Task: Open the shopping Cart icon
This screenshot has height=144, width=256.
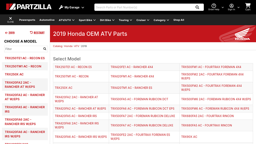Action: tap(248, 5)
